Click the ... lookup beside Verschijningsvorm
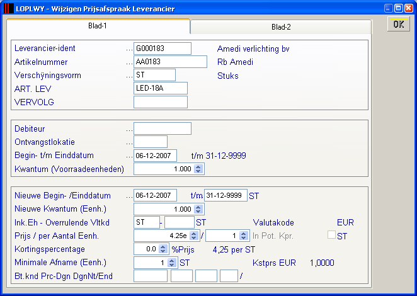The image size is (417, 296). click(x=129, y=77)
